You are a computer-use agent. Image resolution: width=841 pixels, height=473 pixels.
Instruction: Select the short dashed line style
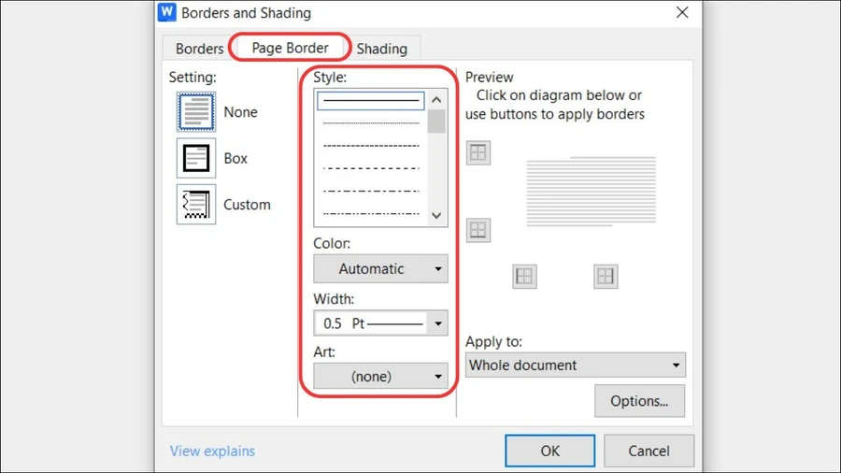[x=371, y=146]
